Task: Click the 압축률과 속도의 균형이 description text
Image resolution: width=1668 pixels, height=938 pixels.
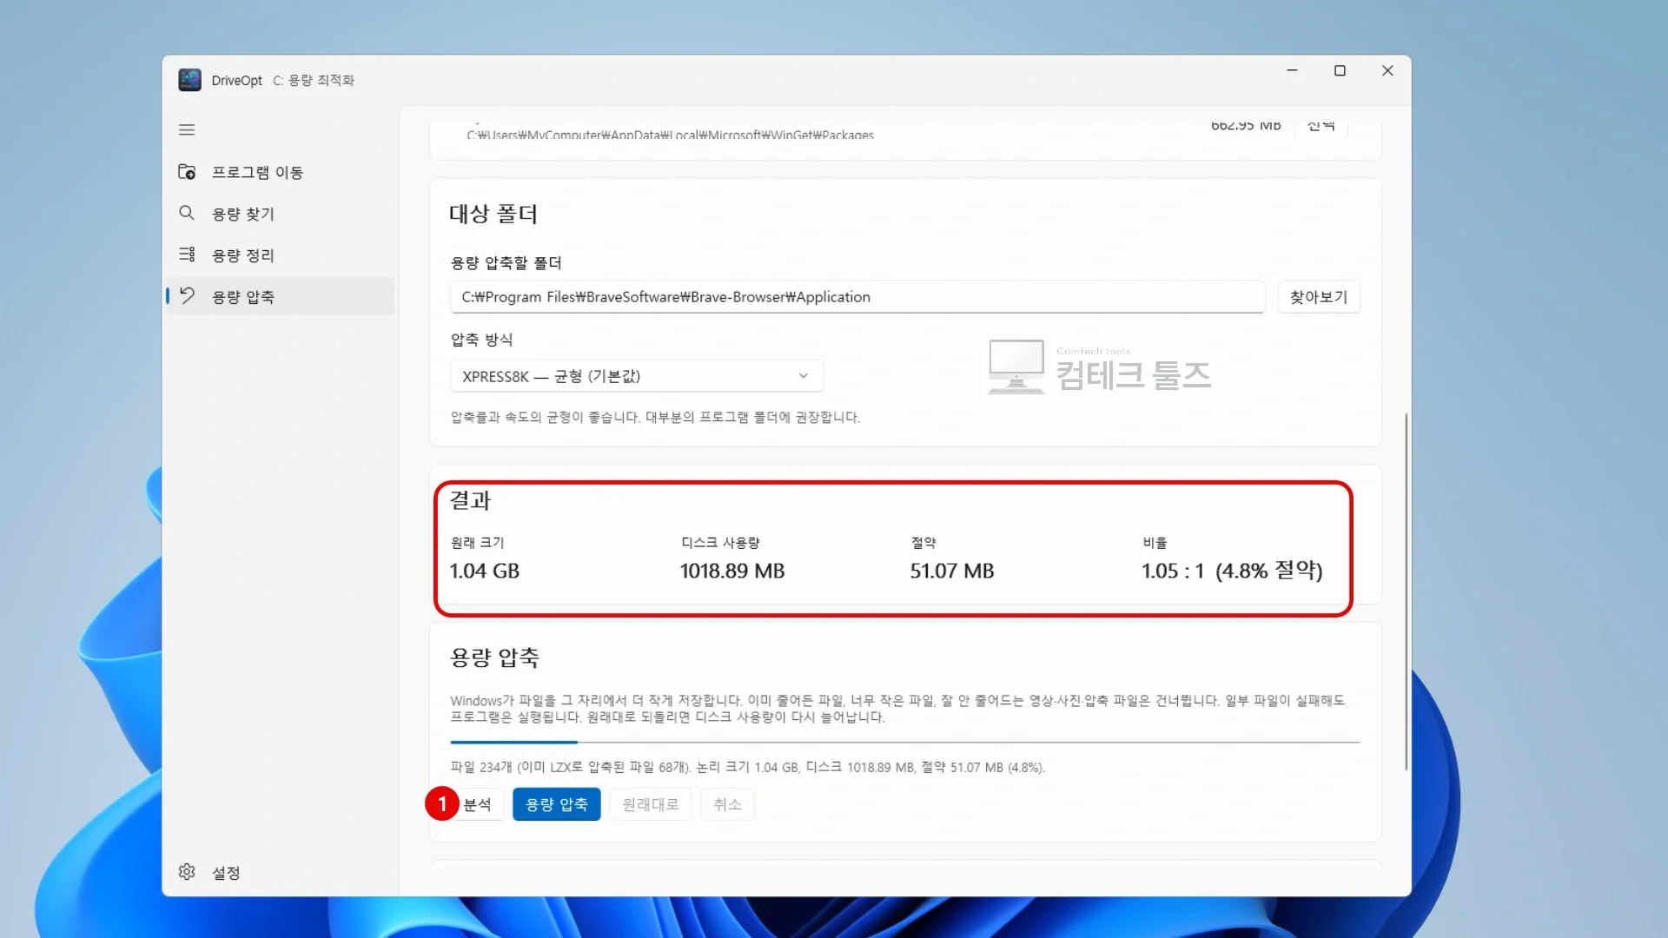Action: pyautogui.click(x=655, y=418)
